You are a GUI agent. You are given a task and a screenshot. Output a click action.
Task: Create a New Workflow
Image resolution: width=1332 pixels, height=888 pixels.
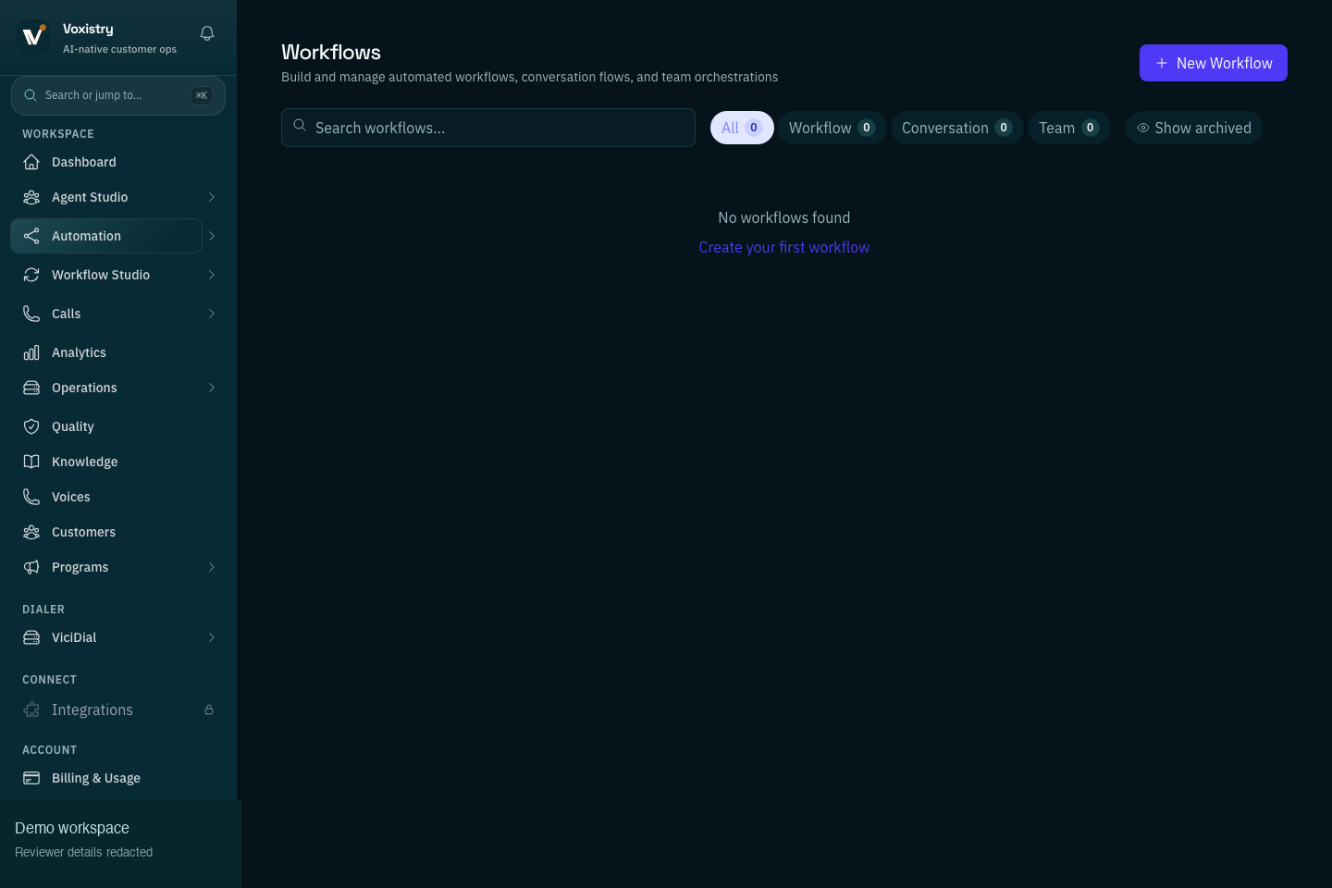click(x=1214, y=63)
